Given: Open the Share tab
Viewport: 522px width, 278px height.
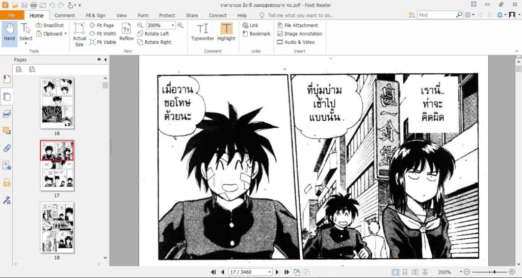Looking at the screenshot, I should pyautogui.click(x=192, y=15).
